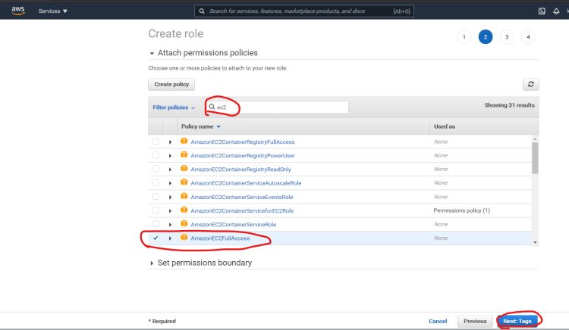Expand the AmazonEC2ContainerServiceEventsRole policy details
This screenshot has width=569, height=330.
[x=170, y=198]
